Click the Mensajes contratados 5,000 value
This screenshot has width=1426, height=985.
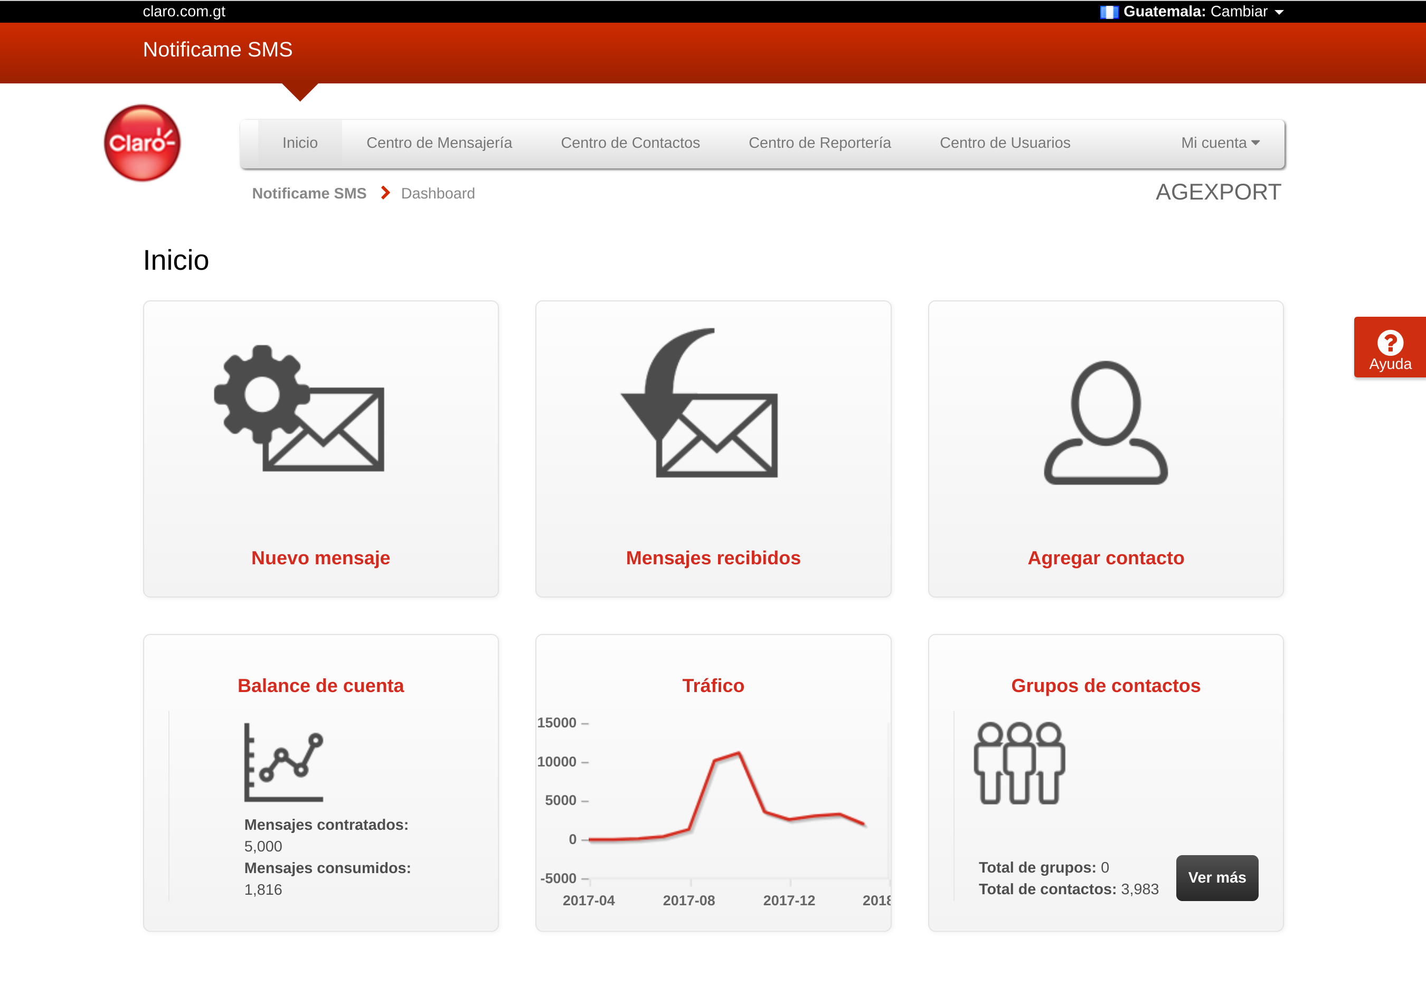(263, 846)
